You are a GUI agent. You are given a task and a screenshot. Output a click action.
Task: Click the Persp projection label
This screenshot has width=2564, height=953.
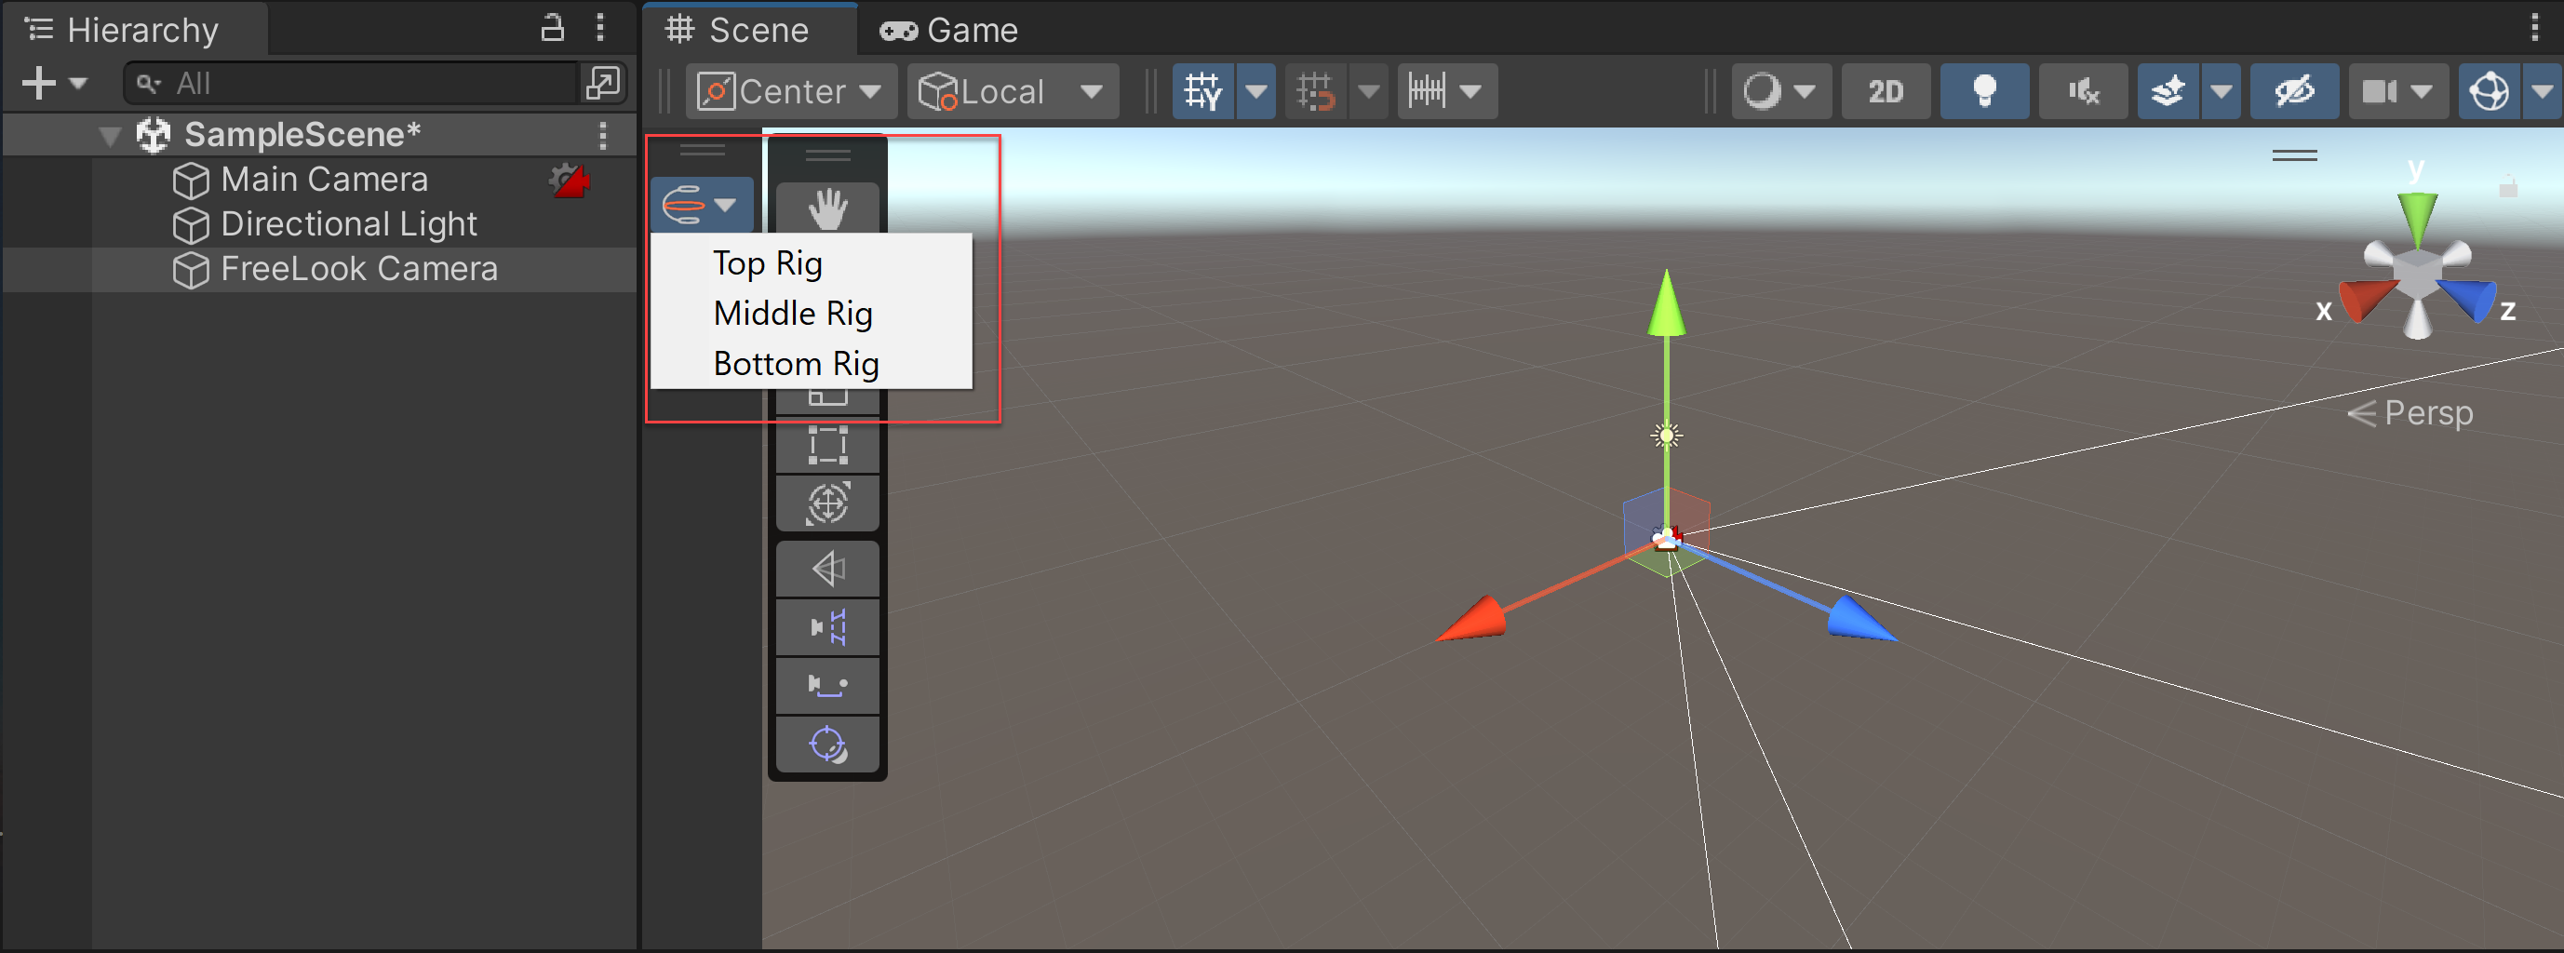(2426, 412)
